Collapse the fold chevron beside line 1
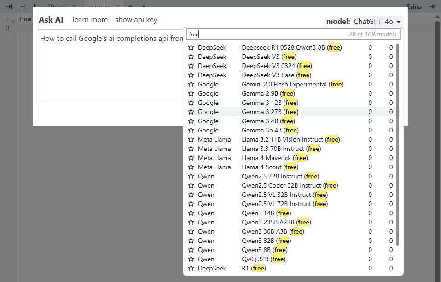The height and width of the screenshot is (282, 441). tap(13, 21)
